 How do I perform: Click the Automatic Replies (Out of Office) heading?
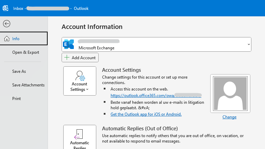click(x=140, y=128)
